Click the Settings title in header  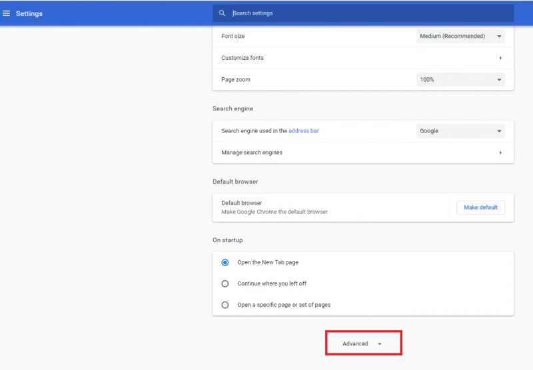pos(29,13)
